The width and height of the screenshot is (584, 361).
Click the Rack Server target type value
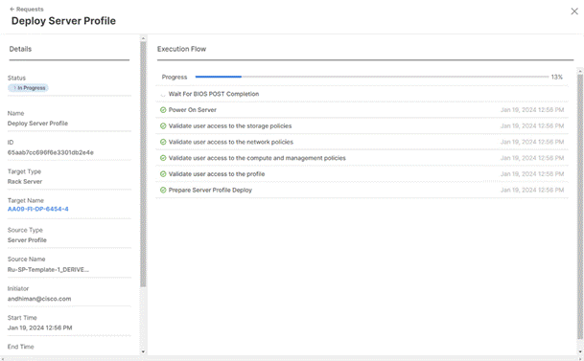click(x=25, y=181)
